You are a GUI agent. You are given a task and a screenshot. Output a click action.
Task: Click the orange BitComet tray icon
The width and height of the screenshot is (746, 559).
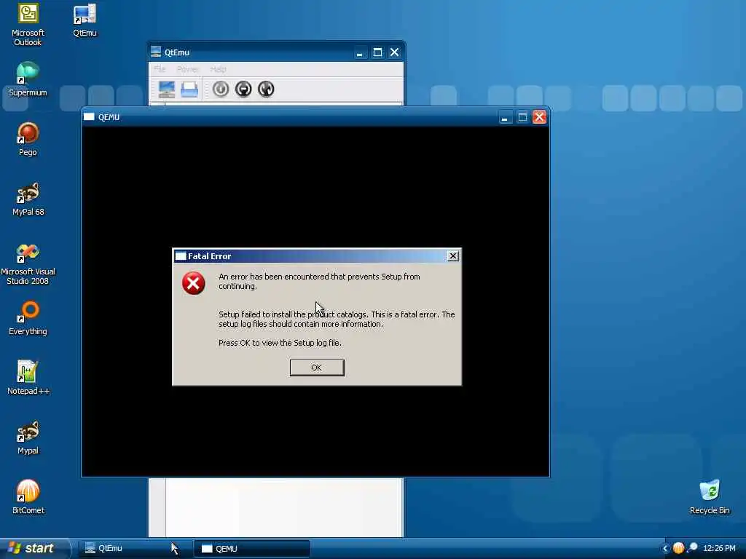tap(678, 548)
